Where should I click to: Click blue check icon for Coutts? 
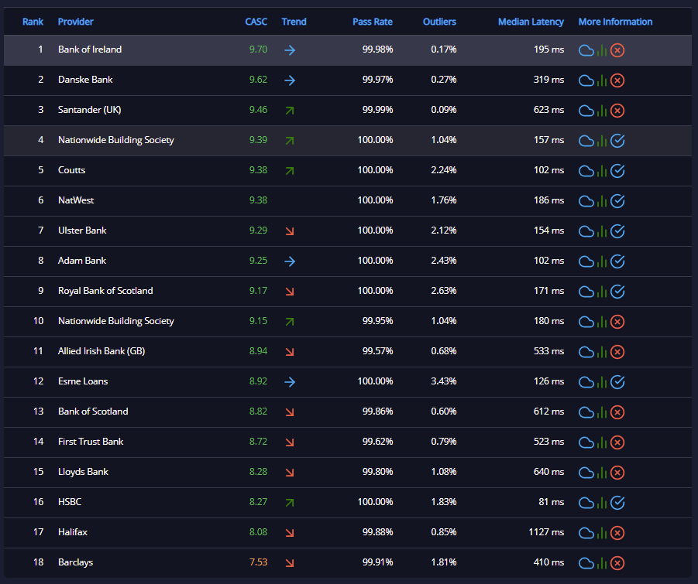click(617, 171)
